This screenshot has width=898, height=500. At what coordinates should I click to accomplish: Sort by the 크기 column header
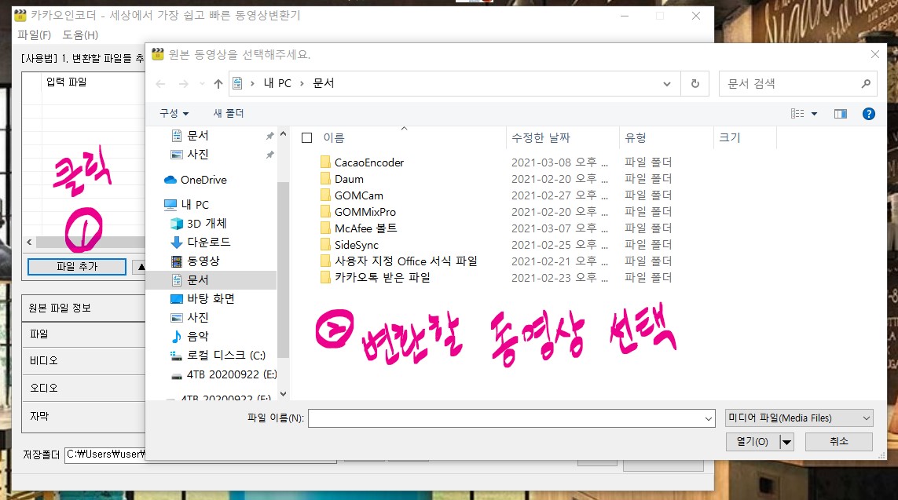pos(730,138)
